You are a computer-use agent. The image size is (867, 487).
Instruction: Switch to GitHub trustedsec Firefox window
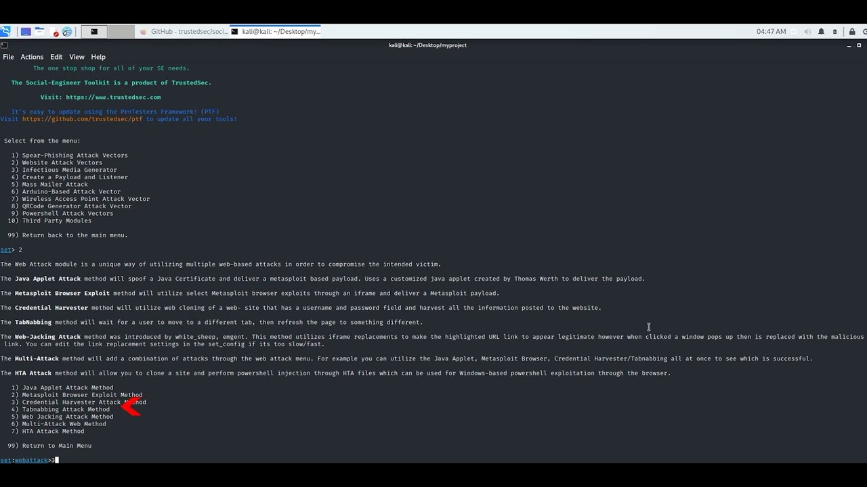pos(184,32)
